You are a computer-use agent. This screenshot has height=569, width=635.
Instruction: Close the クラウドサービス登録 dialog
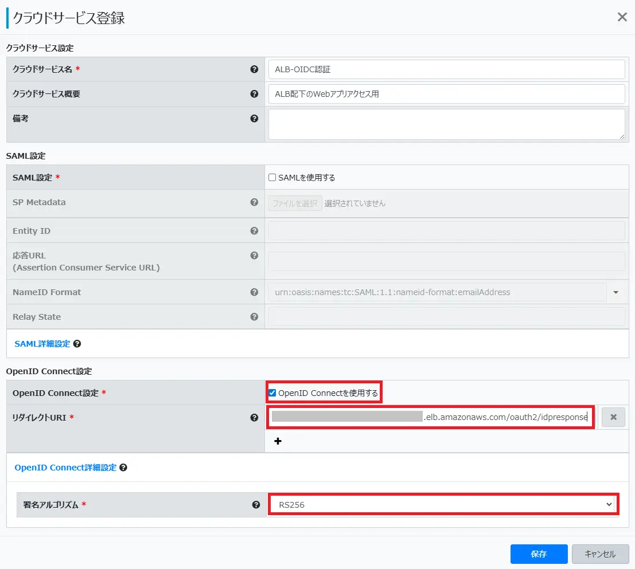coord(622,17)
